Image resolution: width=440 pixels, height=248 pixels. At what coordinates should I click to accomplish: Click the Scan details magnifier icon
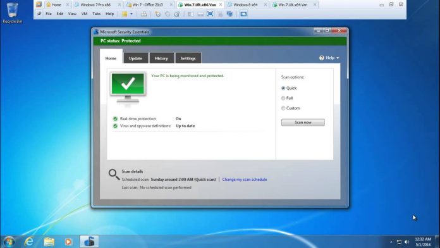tap(114, 175)
